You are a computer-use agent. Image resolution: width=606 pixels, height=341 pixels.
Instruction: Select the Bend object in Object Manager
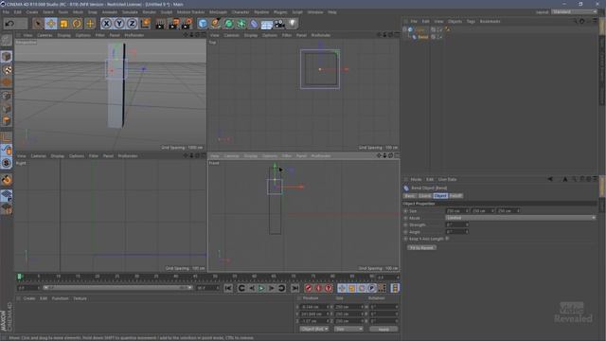423,37
